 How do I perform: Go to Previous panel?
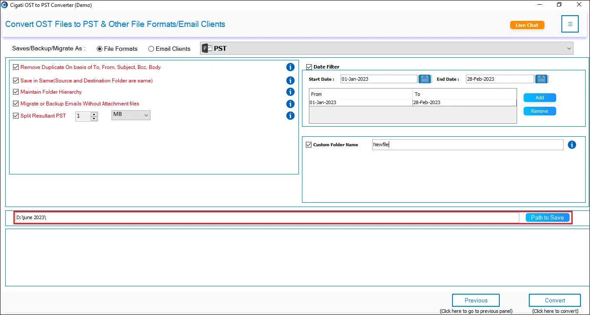(476, 300)
